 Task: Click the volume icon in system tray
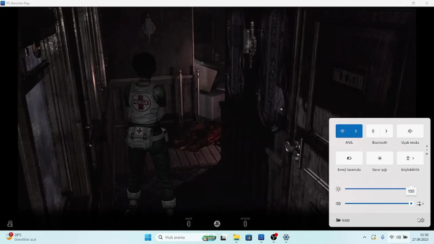click(x=398, y=238)
